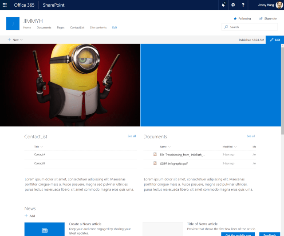Click the pencil icon on Edit button

pos(272,40)
